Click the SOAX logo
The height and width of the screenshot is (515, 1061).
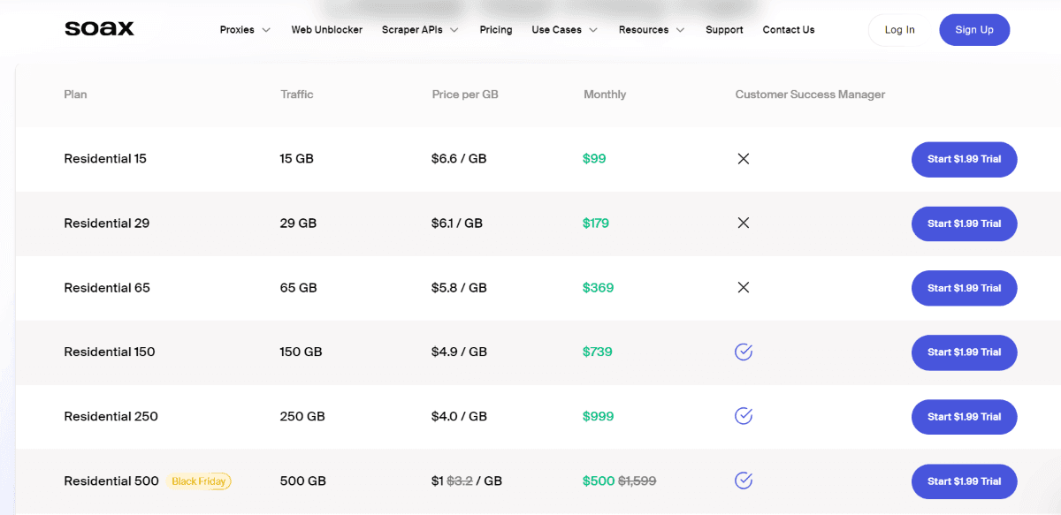click(x=99, y=29)
